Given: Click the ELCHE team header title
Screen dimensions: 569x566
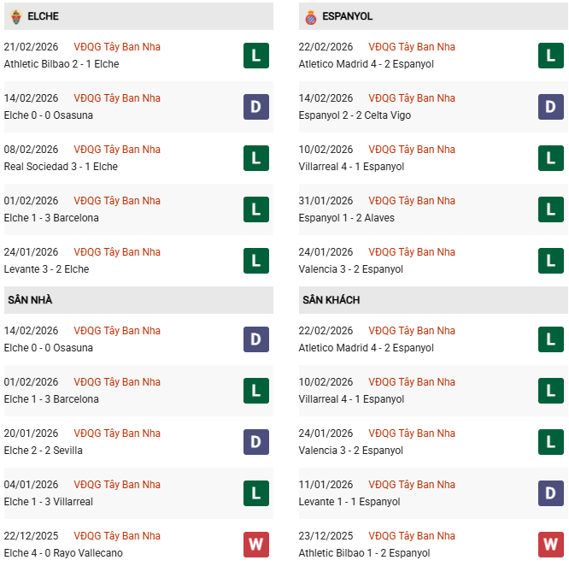Looking at the screenshot, I should pos(43,16).
